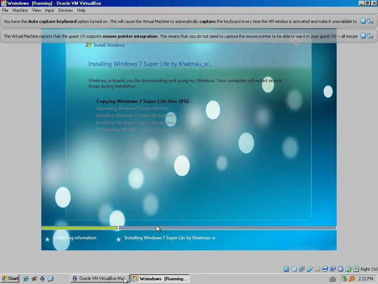Click the Right Ctrl host key label

click(369, 269)
